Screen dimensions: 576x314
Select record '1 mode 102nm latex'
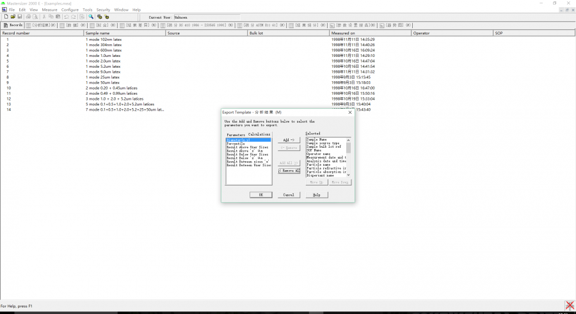[104, 39]
